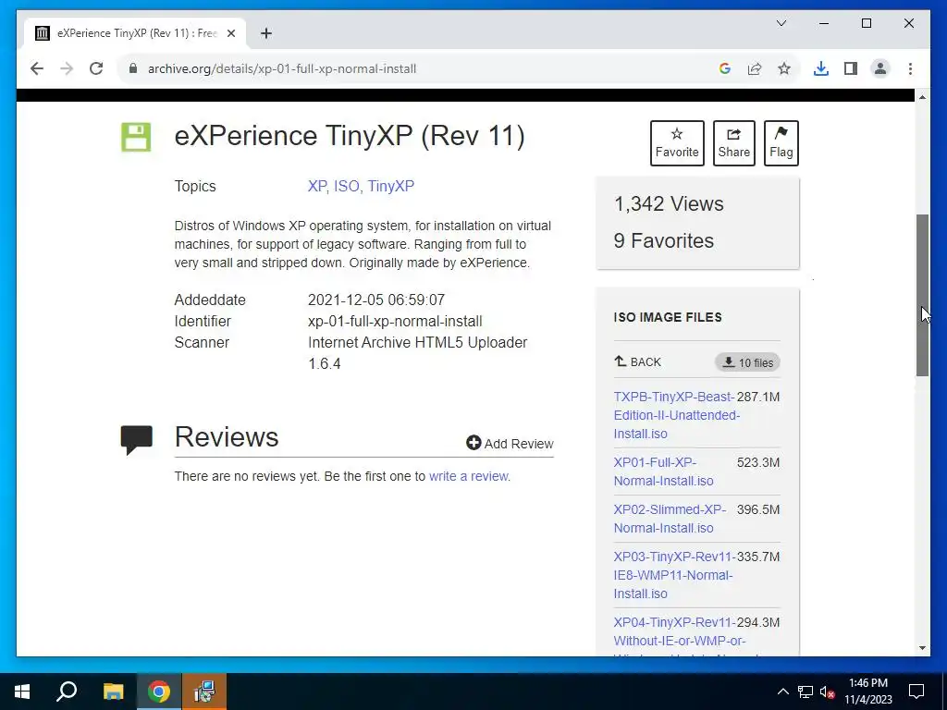Open a new tab with the plus button

pos(266,33)
